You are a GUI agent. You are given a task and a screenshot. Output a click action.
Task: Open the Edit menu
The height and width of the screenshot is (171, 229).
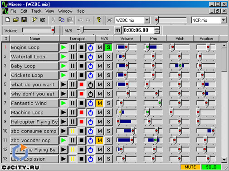click(24, 11)
